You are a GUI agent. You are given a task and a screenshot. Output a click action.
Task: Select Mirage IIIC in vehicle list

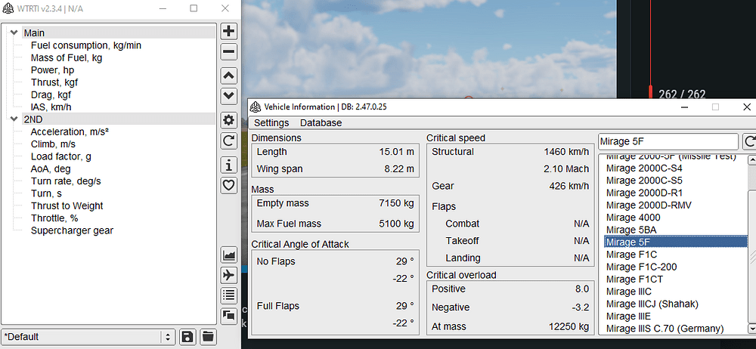tap(629, 291)
